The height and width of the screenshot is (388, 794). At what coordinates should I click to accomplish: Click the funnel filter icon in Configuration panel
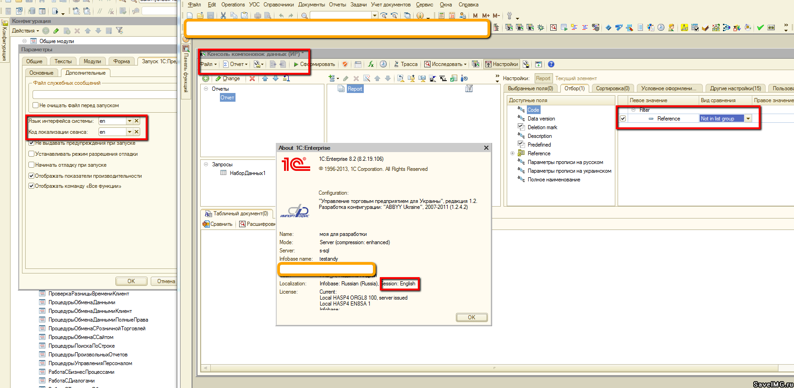[119, 31]
